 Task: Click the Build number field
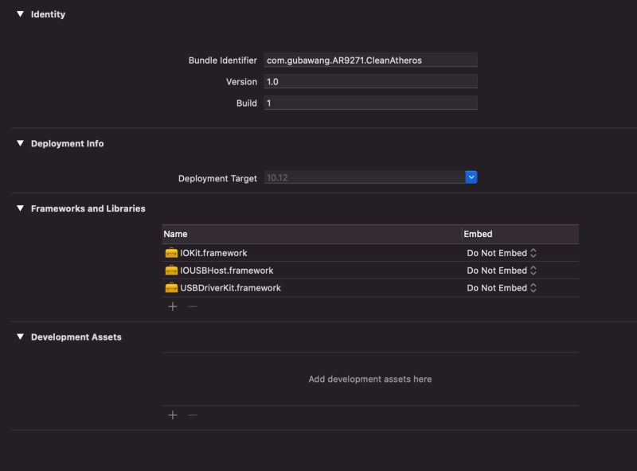[370, 103]
